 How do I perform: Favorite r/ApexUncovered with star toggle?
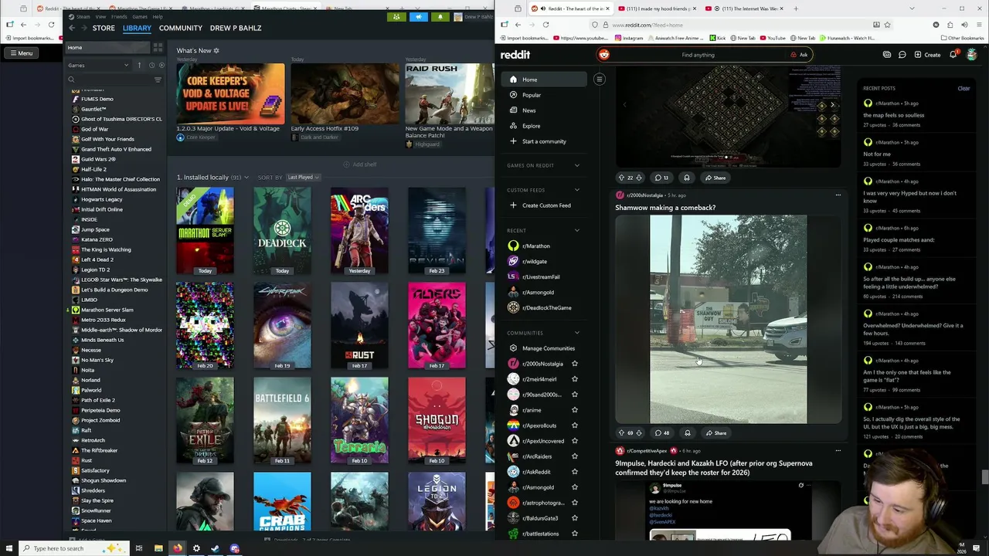click(x=574, y=441)
